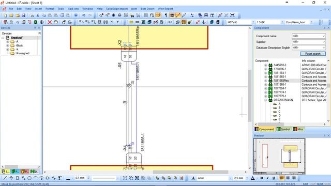Image resolution: width=331 pixels, height=186 pixels.
Task: Click the cascade windows icon
Action: [x=200, y=16]
